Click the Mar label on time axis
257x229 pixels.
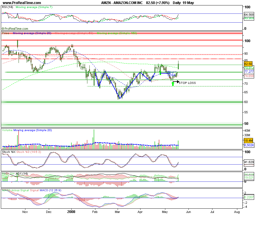pos(117,212)
